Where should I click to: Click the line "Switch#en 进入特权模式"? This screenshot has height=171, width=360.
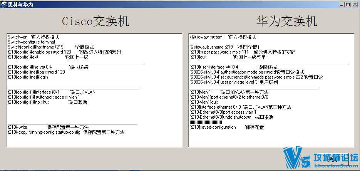click(x=33, y=37)
